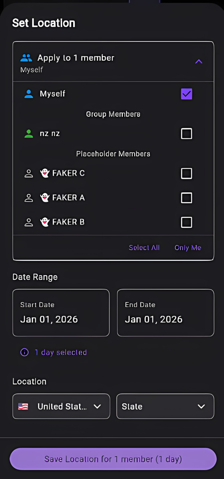This screenshot has width=224, height=479.
Task: Click the placeholder avatar outline beside FAKER A
Action: tap(29, 197)
